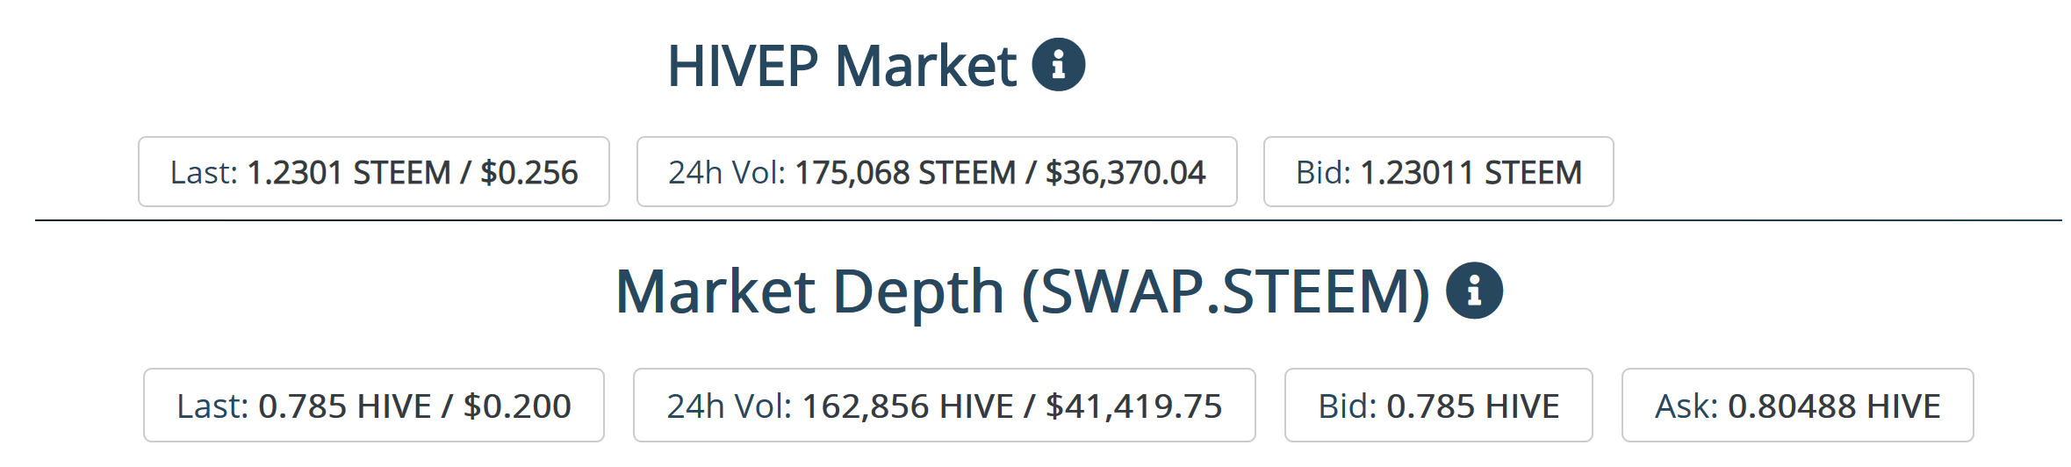2071x467 pixels.
Task: Click the $0.200 last price value
Action: tap(517, 406)
